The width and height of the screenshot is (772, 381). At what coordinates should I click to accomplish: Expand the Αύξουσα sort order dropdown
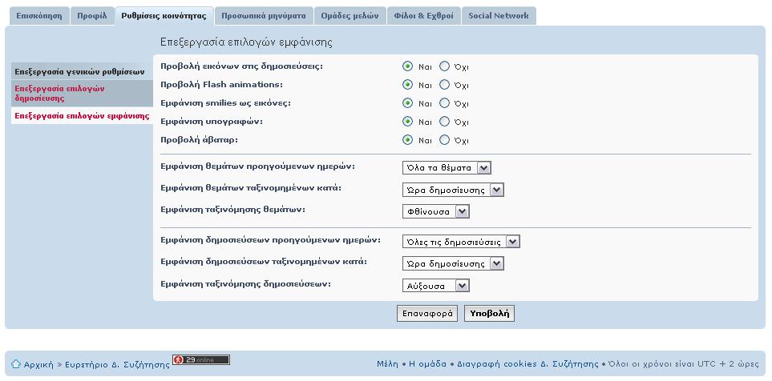tap(436, 286)
